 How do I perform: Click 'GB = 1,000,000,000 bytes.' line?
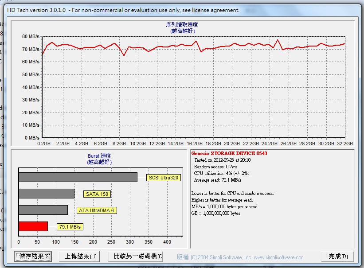coord(216,213)
